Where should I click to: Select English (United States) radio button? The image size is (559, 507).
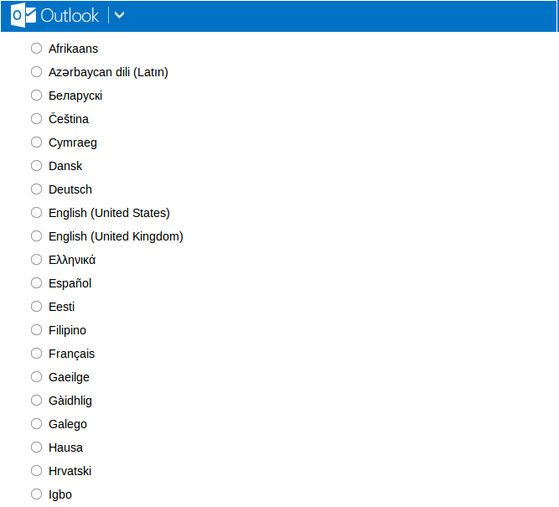(36, 213)
